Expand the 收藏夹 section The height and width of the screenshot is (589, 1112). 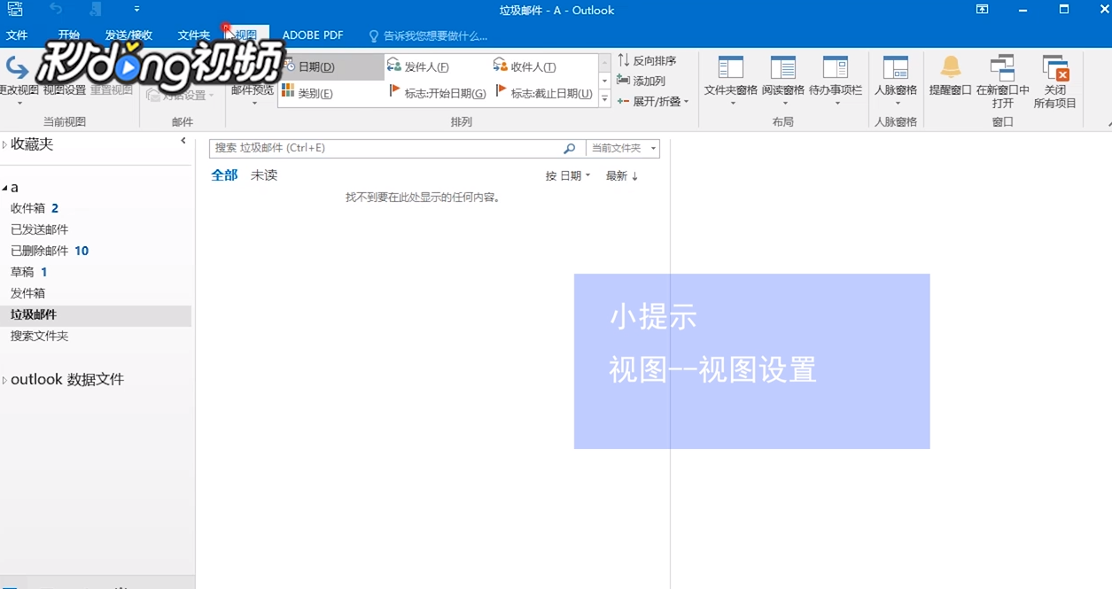(4, 144)
